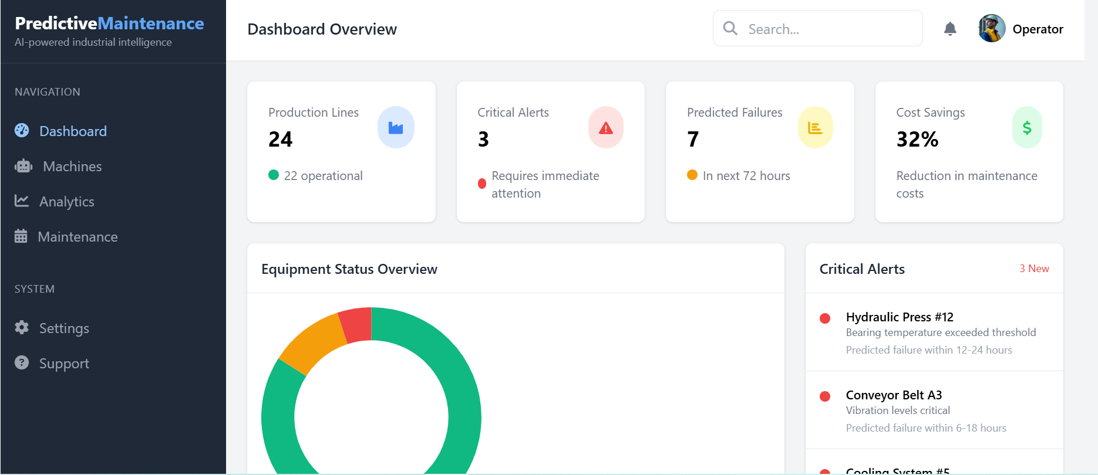Click the Critical Alerts panel heading
The width and height of the screenshot is (1098, 475).
pyautogui.click(x=862, y=269)
